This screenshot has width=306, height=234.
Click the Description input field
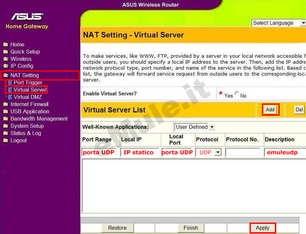click(x=285, y=152)
